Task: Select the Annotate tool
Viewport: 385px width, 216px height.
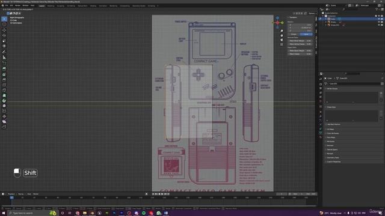Action: point(4,52)
